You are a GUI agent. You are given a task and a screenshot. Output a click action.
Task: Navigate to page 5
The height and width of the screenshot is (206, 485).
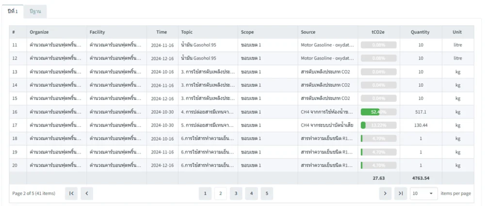click(266, 193)
